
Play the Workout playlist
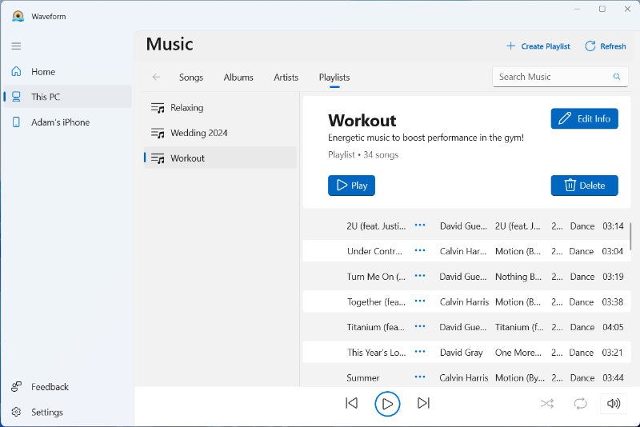pos(351,186)
